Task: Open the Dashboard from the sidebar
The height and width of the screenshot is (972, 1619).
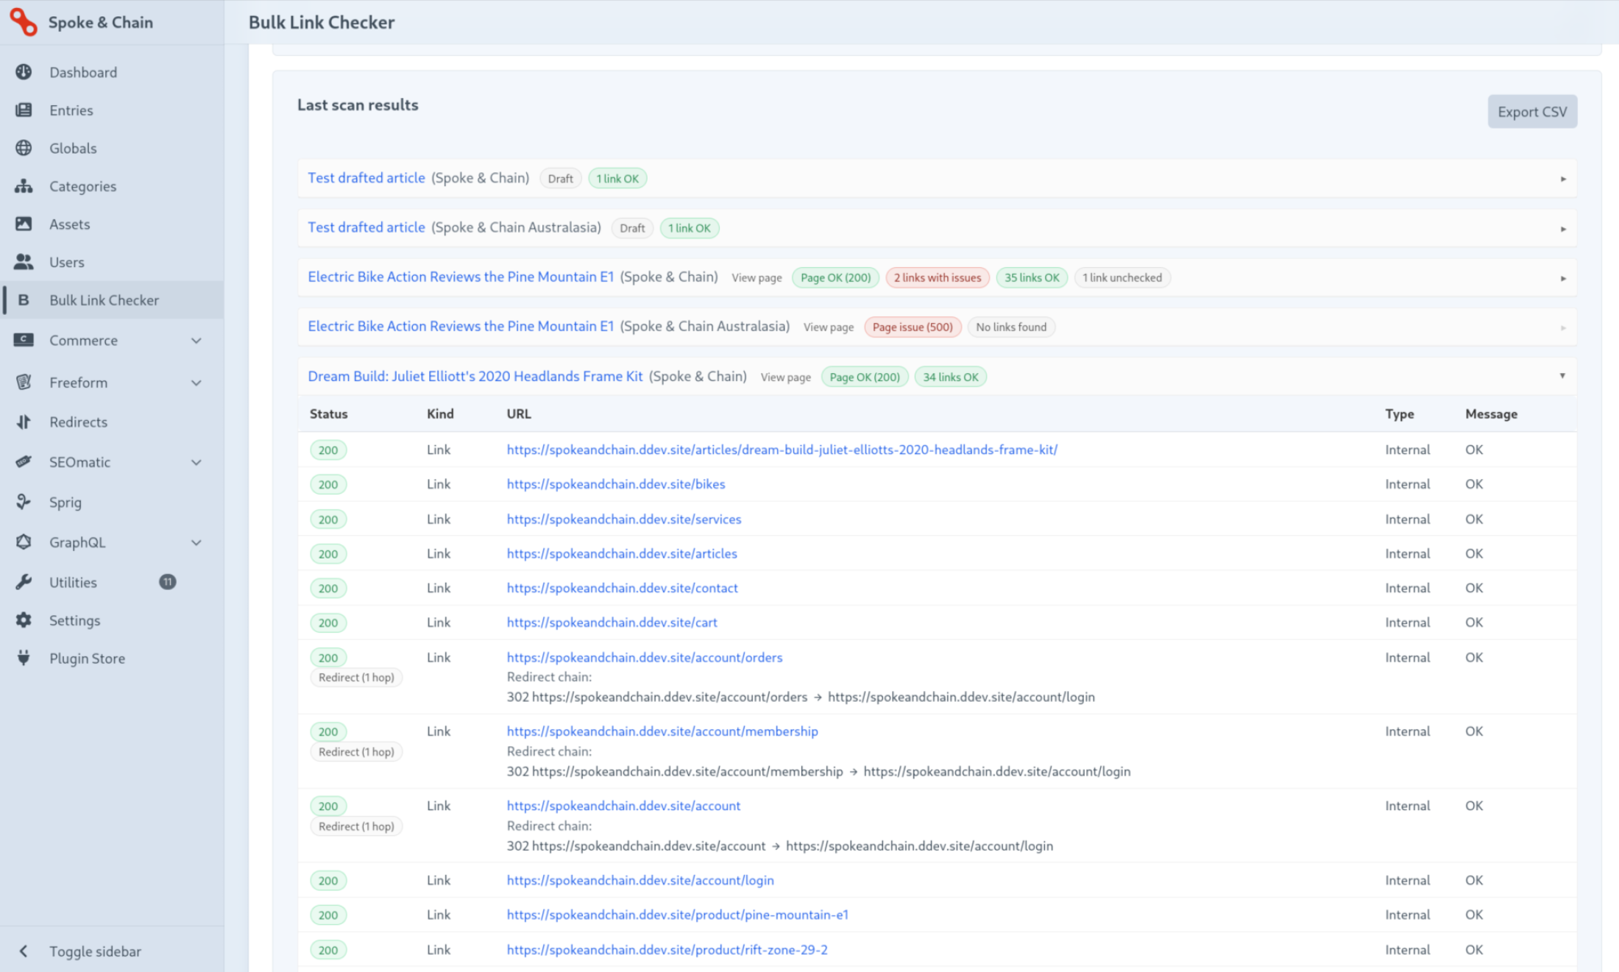Action: click(83, 71)
